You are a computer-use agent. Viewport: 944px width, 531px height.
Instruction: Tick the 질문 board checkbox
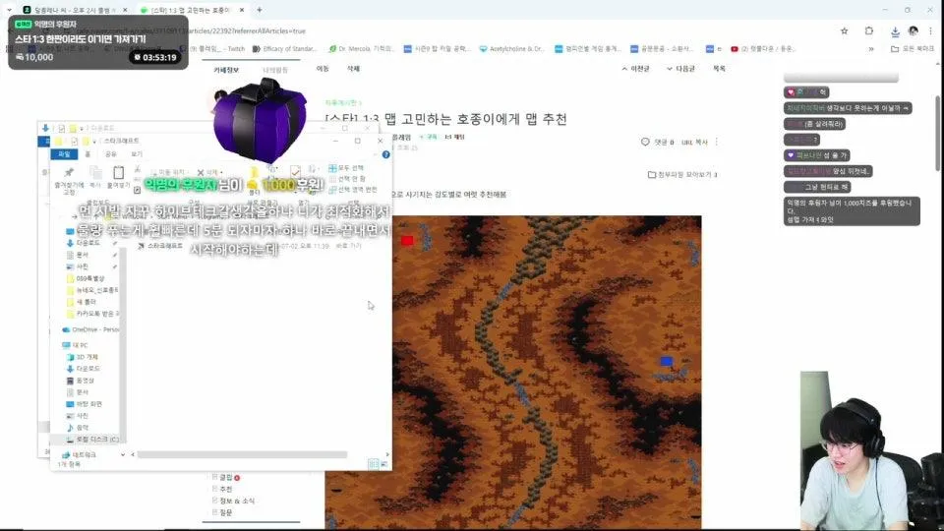coord(214,512)
